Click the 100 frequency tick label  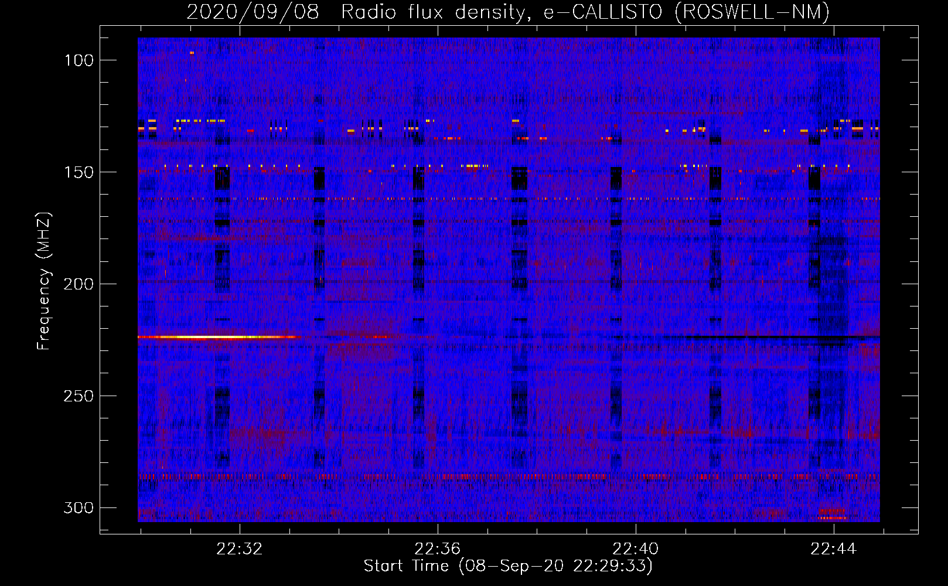click(x=79, y=60)
